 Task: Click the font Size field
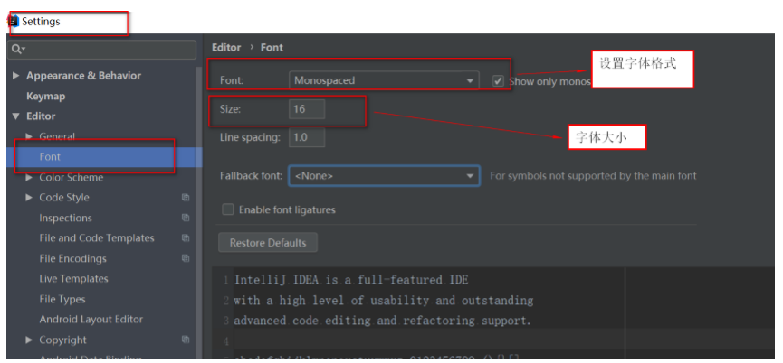307,108
